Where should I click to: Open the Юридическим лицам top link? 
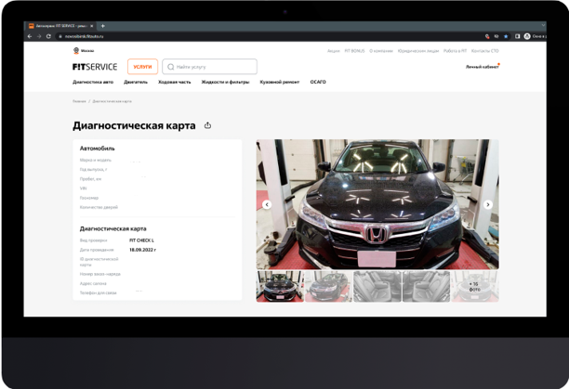pyautogui.click(x=418, y=51)
